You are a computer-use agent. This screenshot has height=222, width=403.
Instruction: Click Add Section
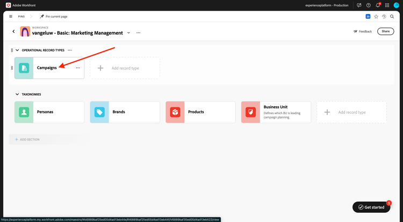click(x=27, y=139)
